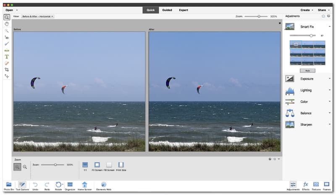
Task: Collapse the Smart Fix section
Action: pos(330,26)
